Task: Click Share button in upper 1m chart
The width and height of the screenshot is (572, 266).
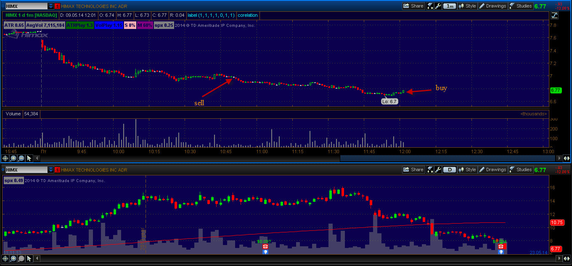Action: point(413,6)
